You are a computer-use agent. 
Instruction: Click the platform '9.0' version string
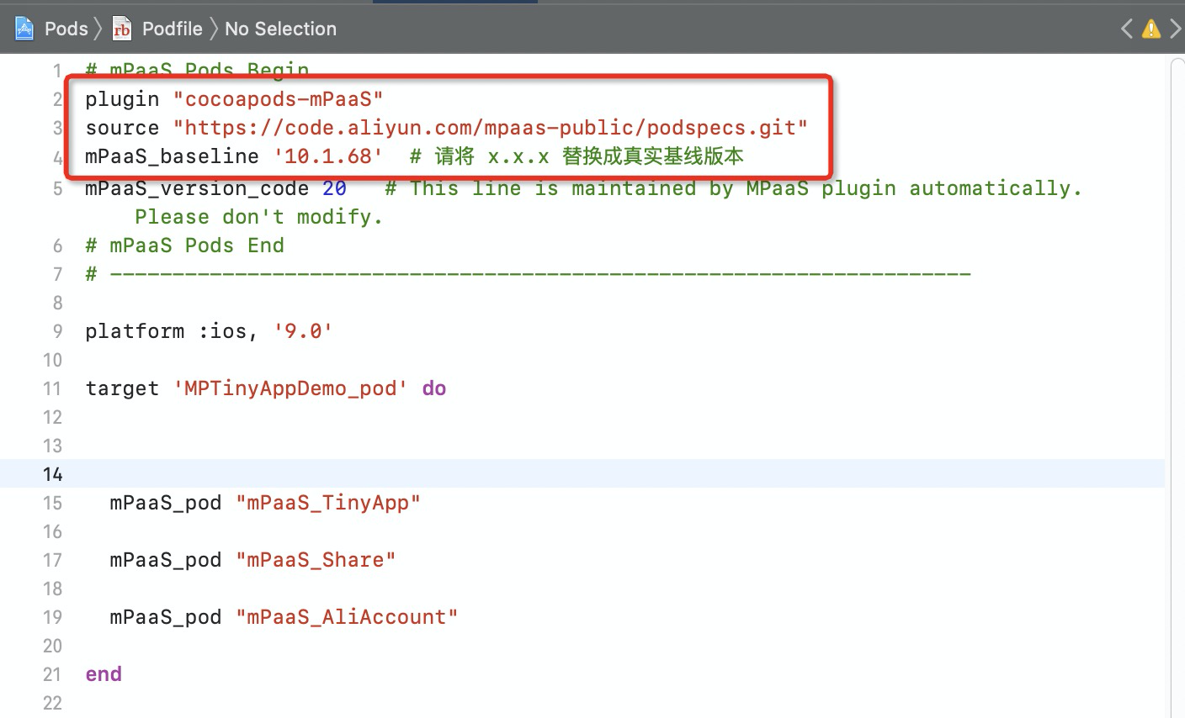tap(303, 331)
